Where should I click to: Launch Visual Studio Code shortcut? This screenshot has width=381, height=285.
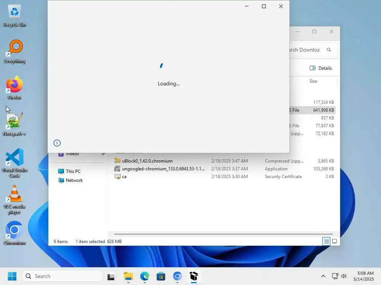pos(15,163)
